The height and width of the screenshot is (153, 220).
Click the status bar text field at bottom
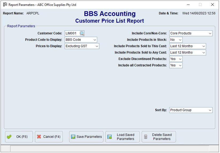(x=109, y=148)
